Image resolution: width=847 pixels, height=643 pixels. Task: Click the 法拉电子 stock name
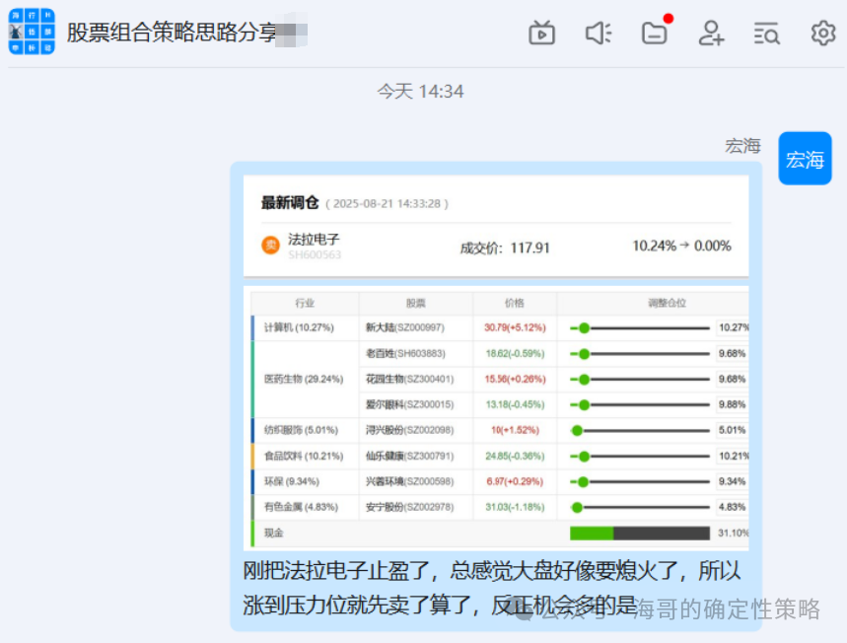pos(314,239)
